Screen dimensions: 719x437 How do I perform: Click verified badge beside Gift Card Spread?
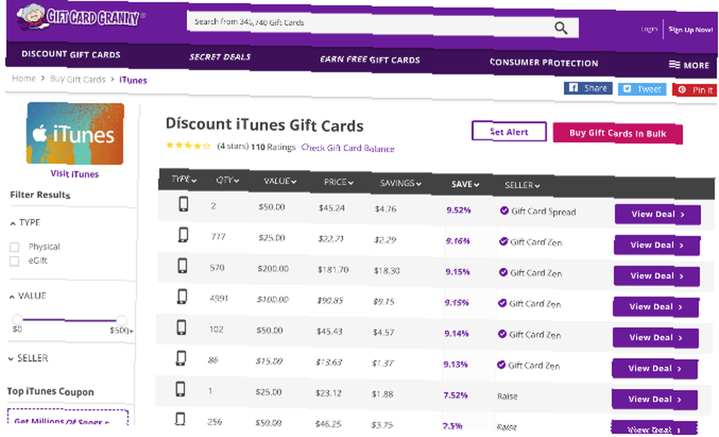[505, 210]
